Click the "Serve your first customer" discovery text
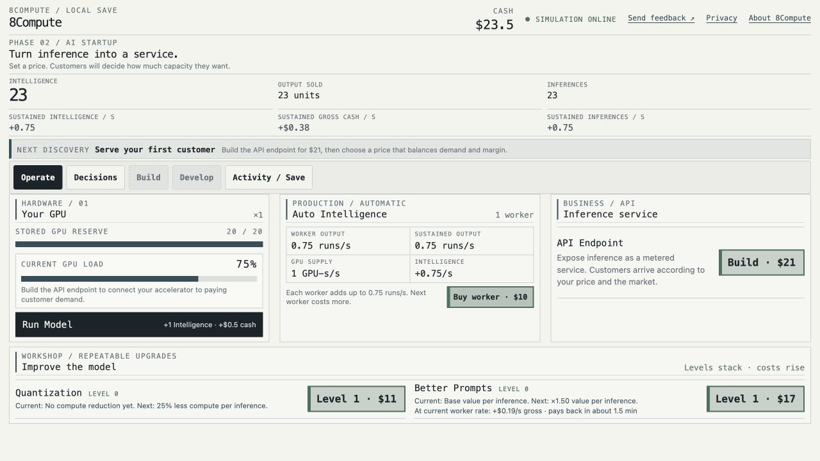The width and height of the screenshot is (820, 461). point(155,150)
